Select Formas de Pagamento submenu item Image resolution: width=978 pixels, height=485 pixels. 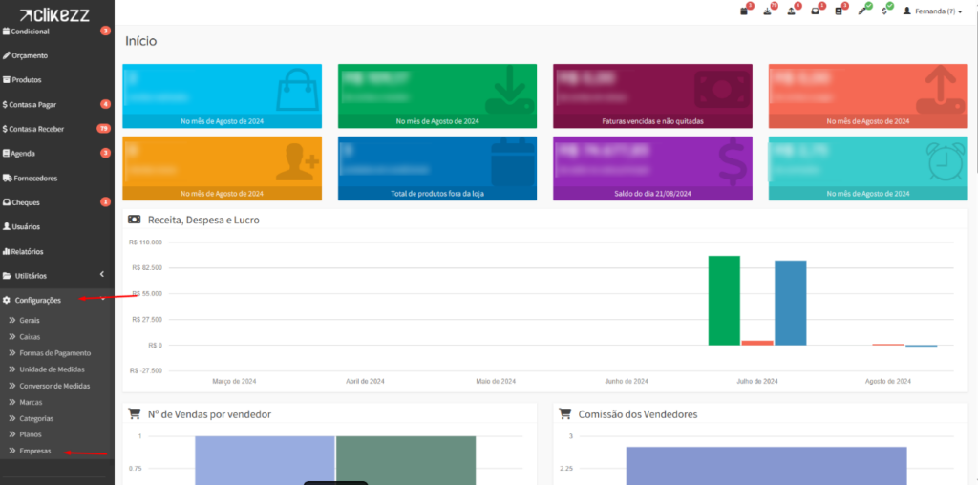[x=54, y=352]
